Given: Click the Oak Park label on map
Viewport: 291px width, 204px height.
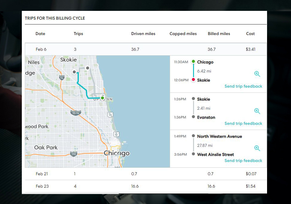Looking at the screenshot, I should click(46, 147).
